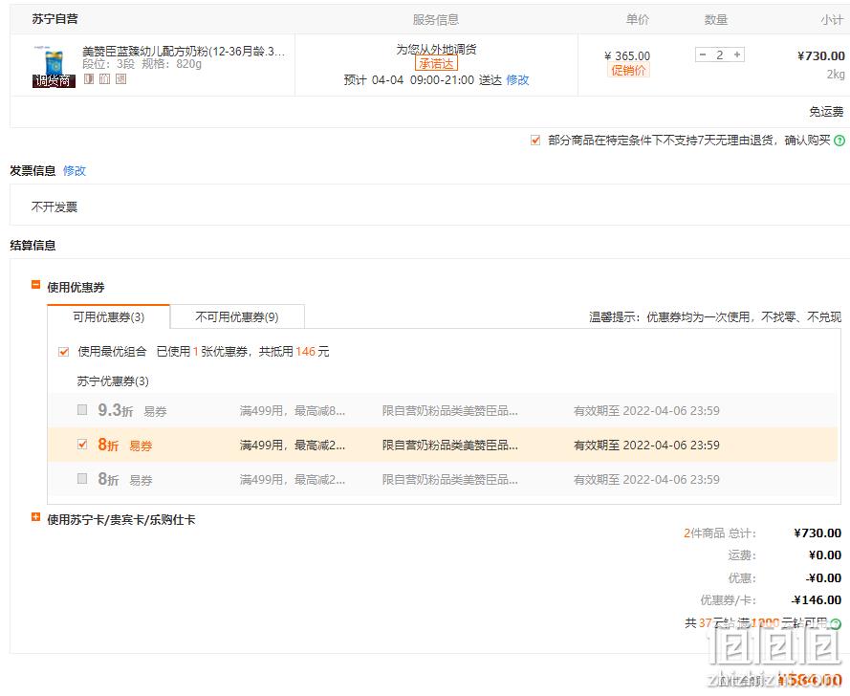Click the 优惠 amount -¥0.00
The image size is (850, 696).
pyautogui.click(x=823, y=577)
